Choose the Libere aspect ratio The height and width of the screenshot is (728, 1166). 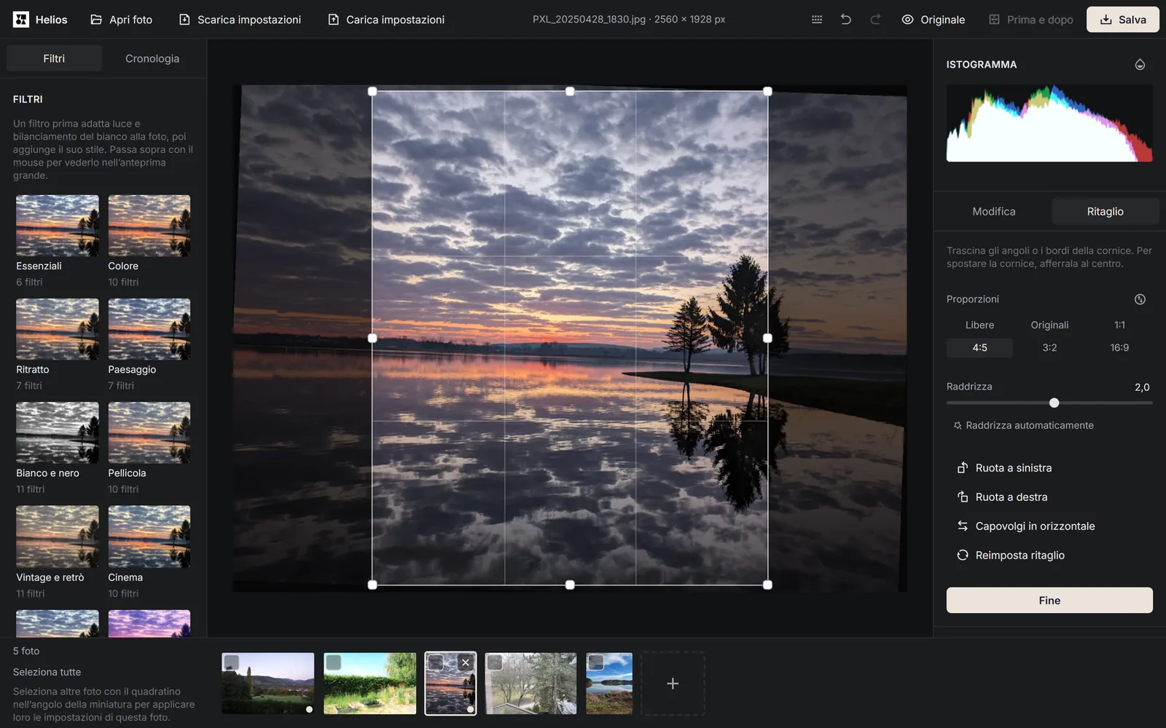point(979,325)
